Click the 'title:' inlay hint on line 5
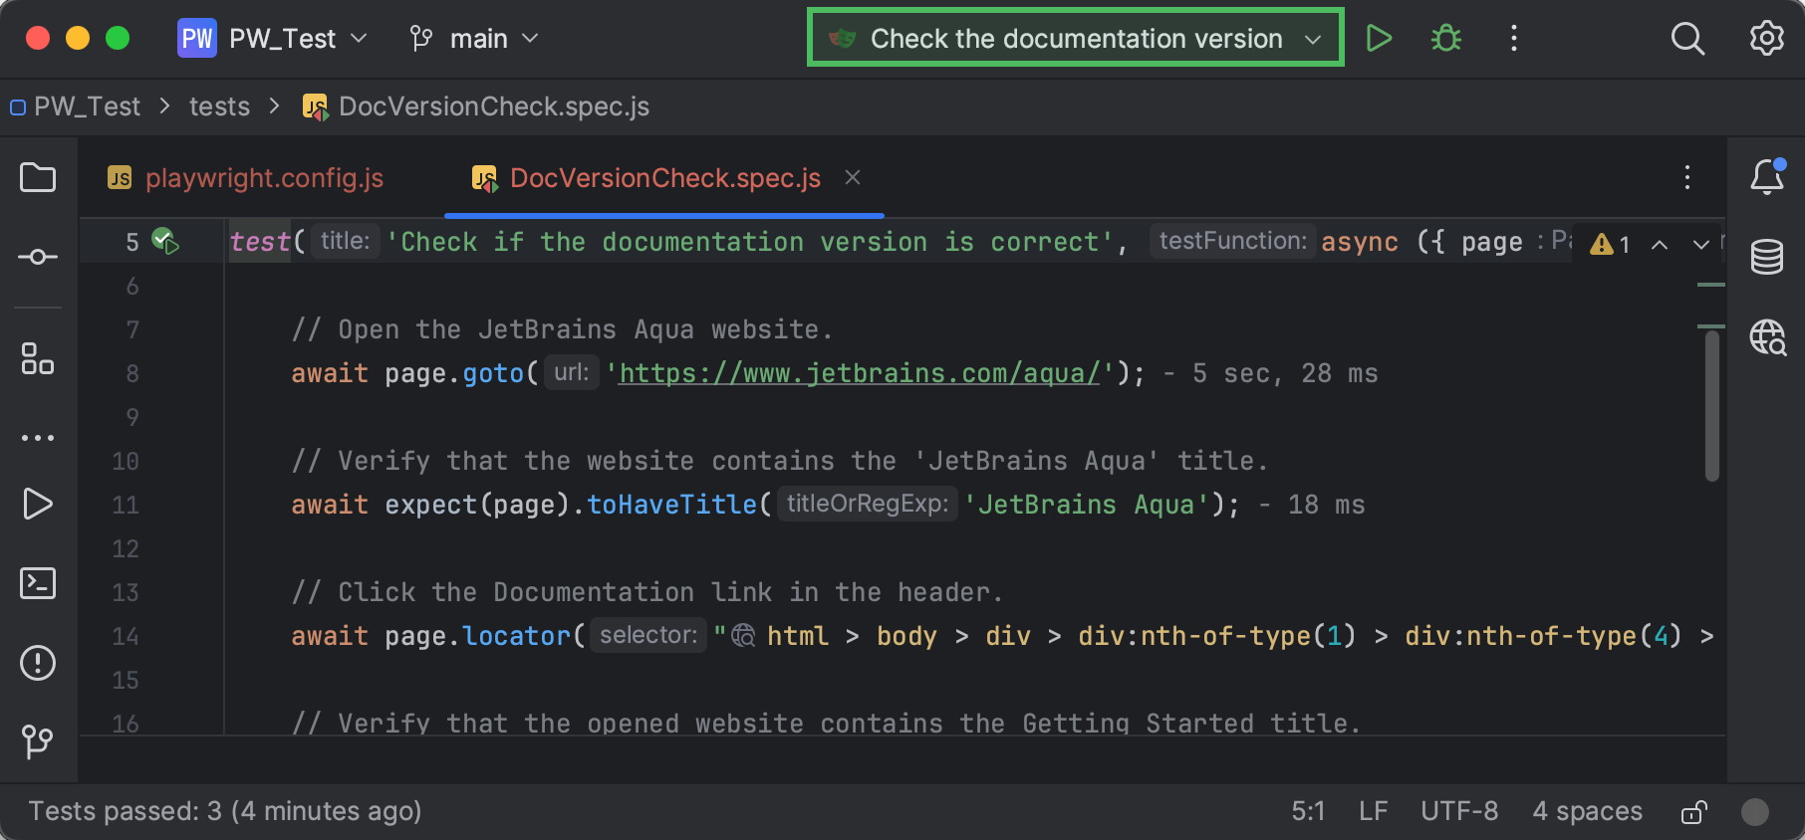This screenshot has height=840, width=1805. pos(345,241)
